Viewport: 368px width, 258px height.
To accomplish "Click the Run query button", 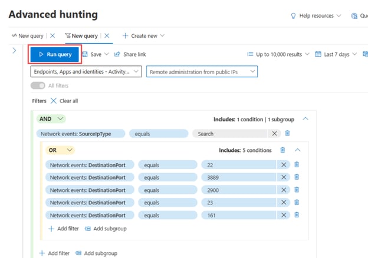I will click(x=54, y=54).
